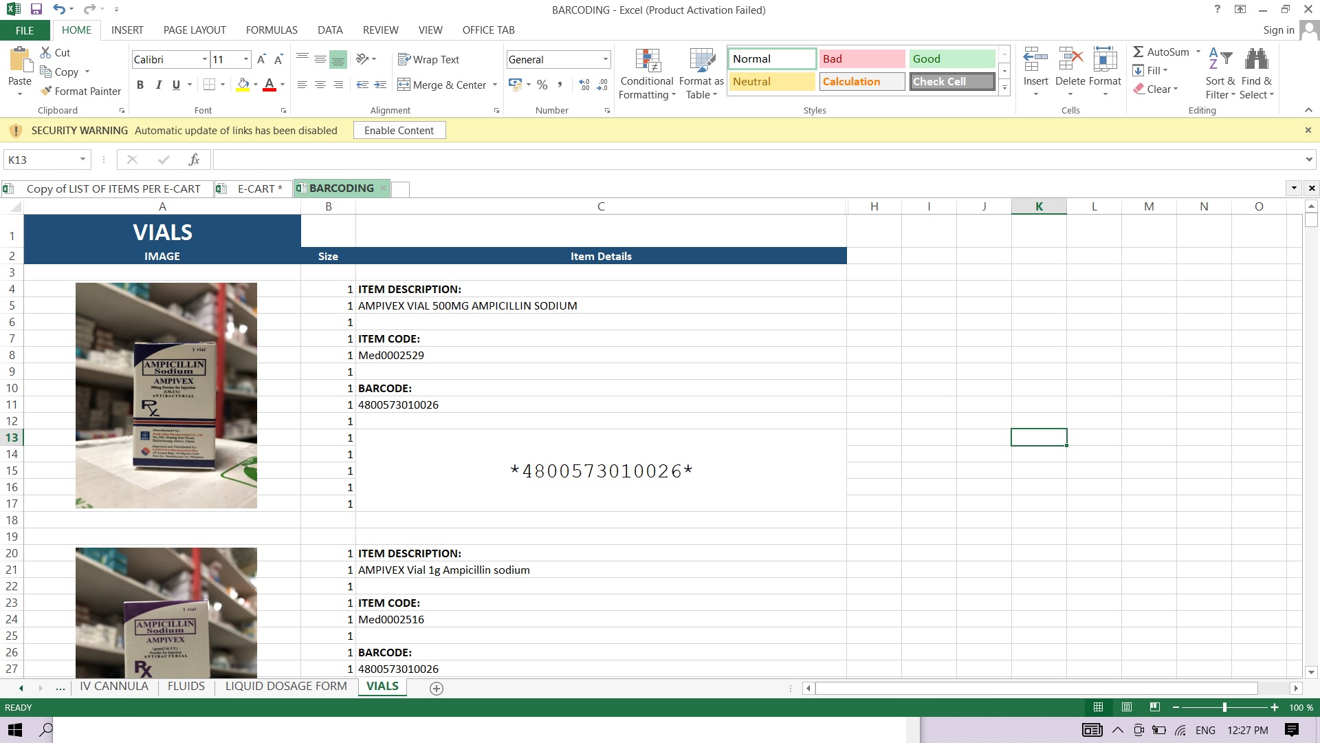Click the Increase Font Size icon

261,60
